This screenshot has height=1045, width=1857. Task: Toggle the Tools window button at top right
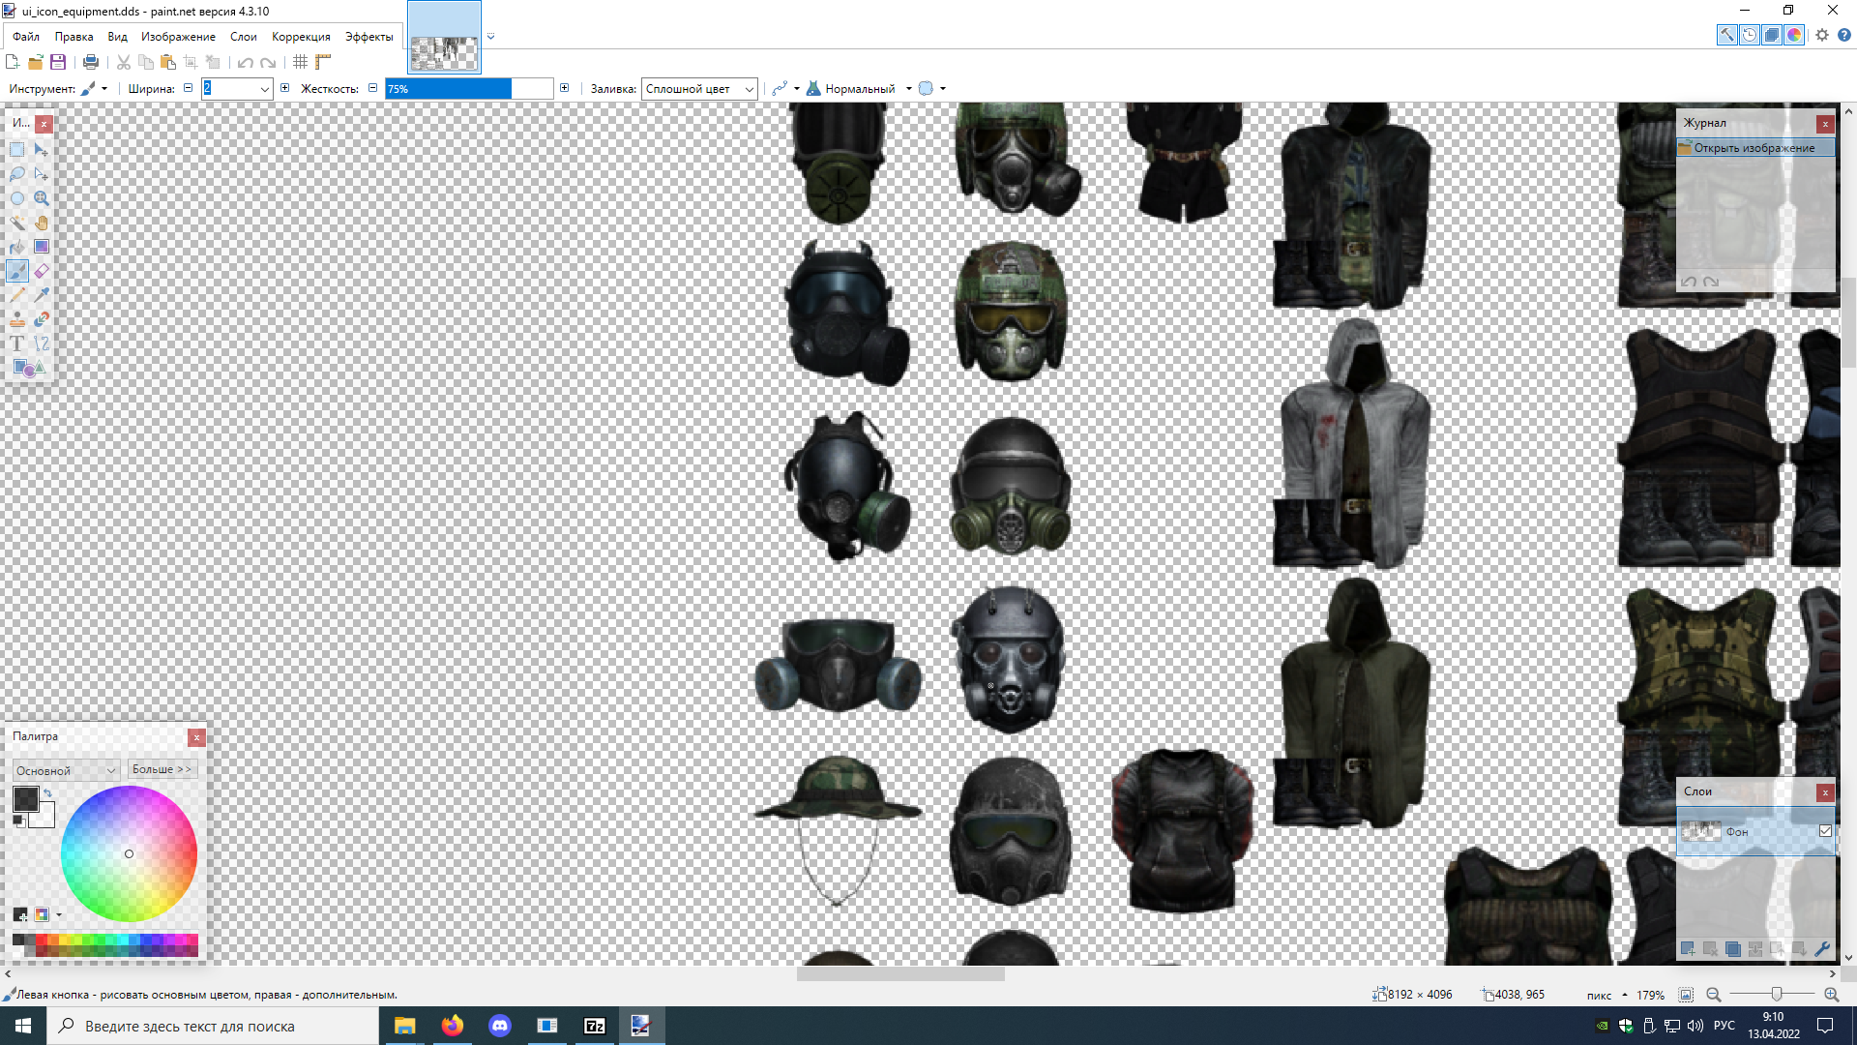(1727, 35)
